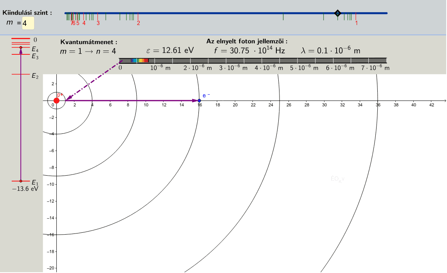Click 'Az elnyelt foton jellemzői :' heading

coord(247,41)
